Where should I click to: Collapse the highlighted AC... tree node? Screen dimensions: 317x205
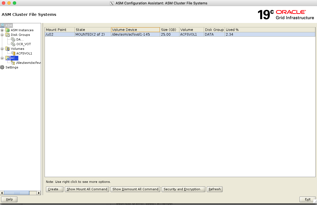(2, 58)
